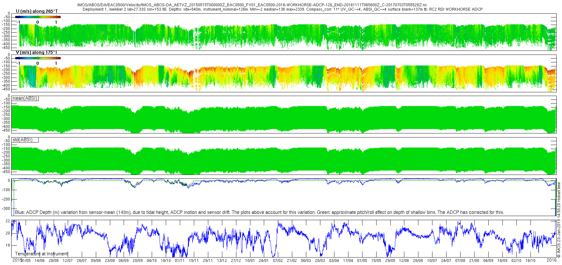Click the U (m/s) along 265°T title
Viewport: 562px width, 265px height.
pyautogui.click(x=37, y=11)
